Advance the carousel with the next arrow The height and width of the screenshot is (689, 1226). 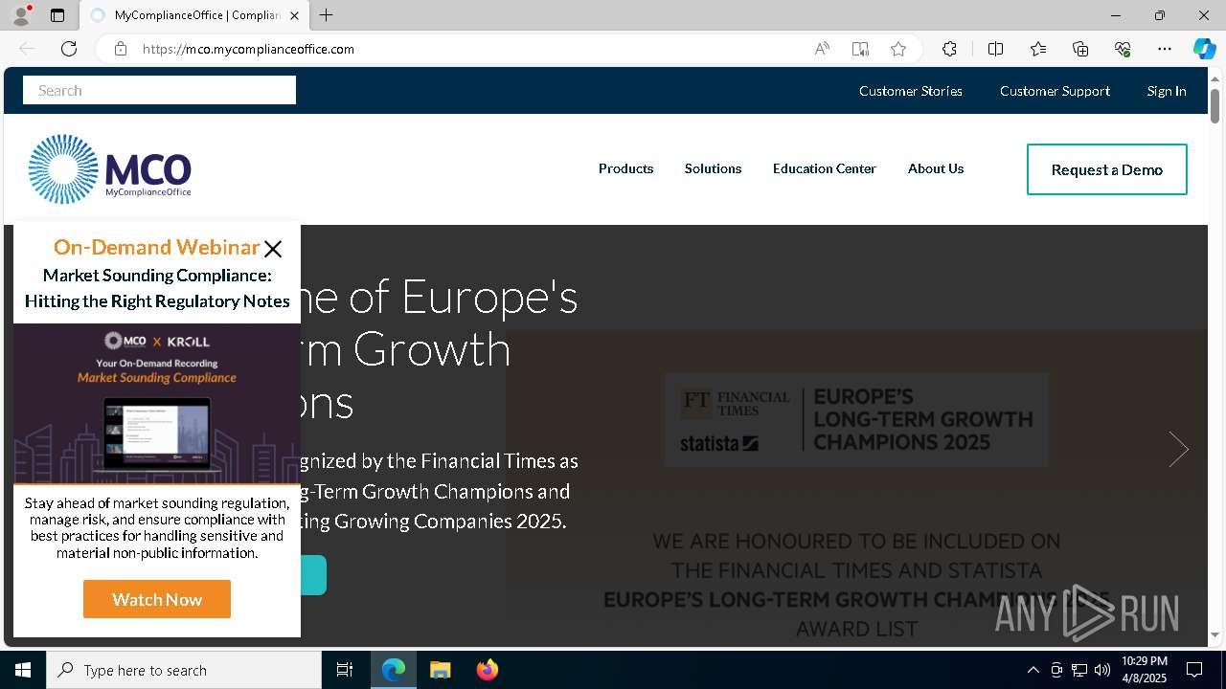tap(1178, 449)
